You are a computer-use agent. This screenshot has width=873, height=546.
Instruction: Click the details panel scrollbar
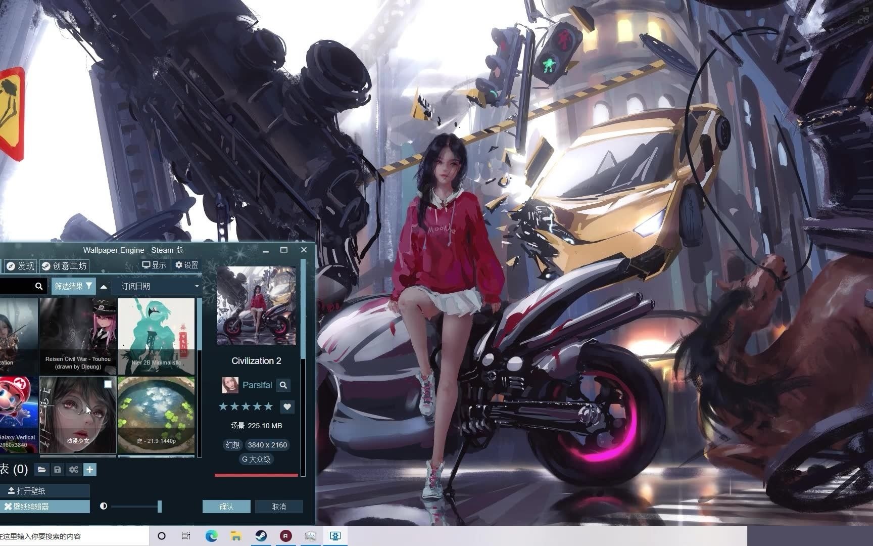[303, 309]
